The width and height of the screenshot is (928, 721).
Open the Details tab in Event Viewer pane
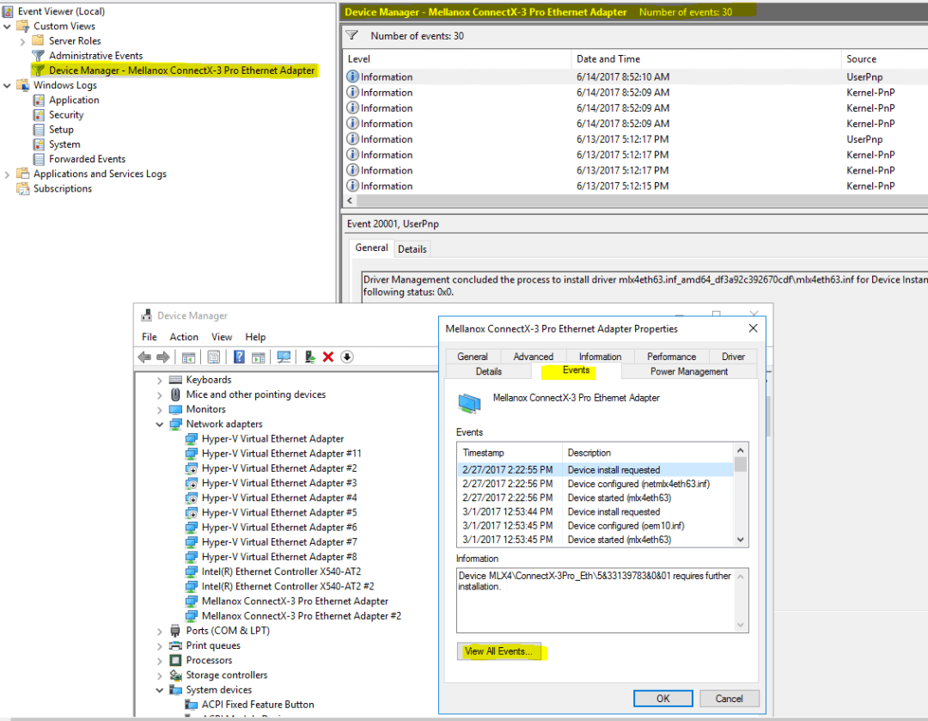pos(412,249)
